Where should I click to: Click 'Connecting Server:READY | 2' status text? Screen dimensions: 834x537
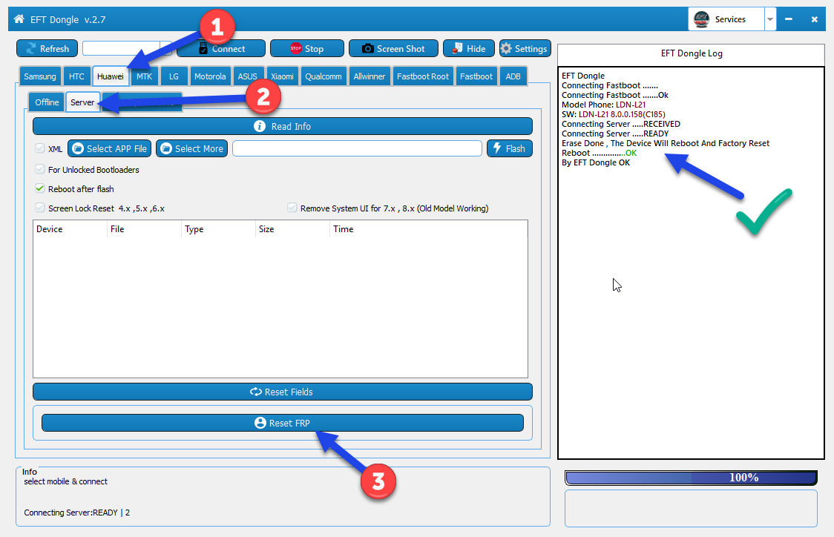(76, 513)
